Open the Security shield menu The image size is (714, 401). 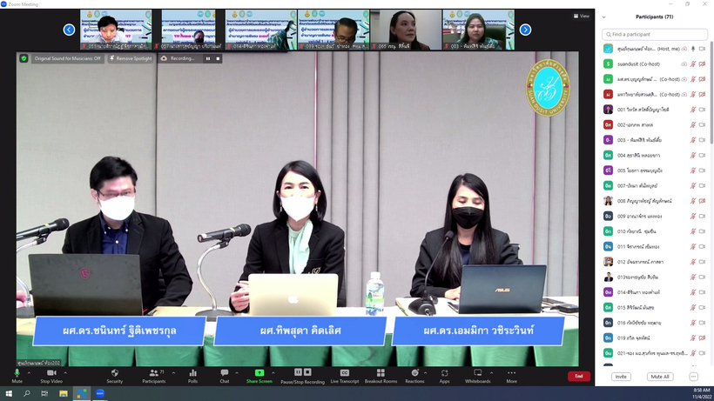115,376
